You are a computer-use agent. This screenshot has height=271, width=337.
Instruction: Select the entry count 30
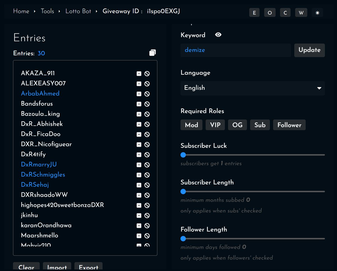click(41, 53)
